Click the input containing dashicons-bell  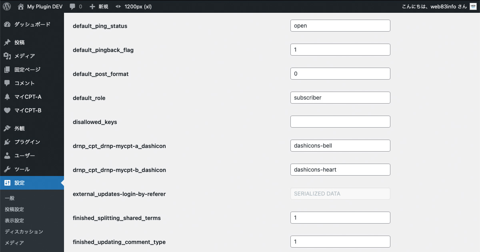(340, 146)
